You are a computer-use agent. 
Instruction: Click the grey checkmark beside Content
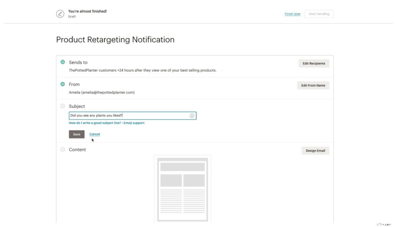click(x=63, y=149)
